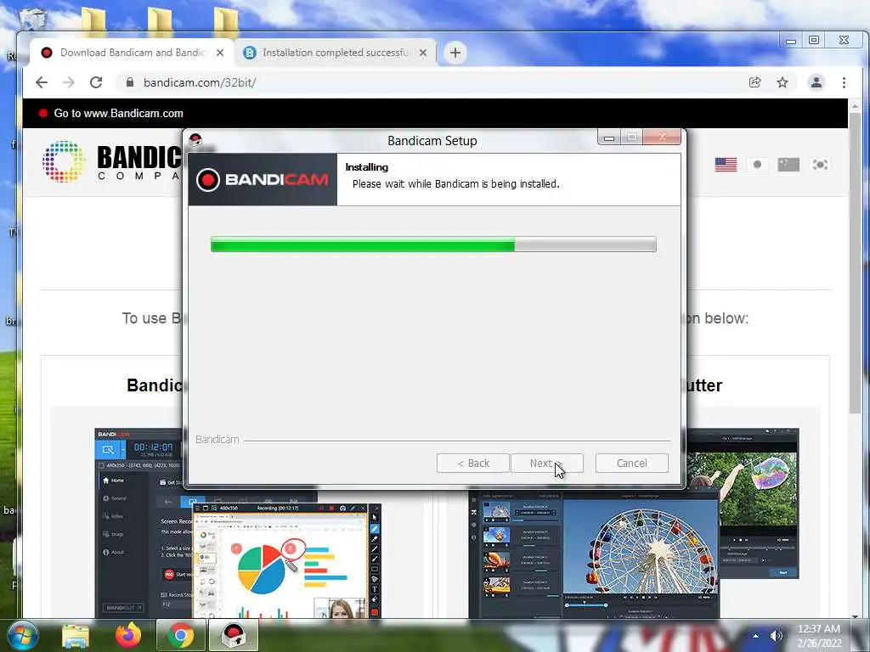Click the address bar URL bandicam.com/32bit/
This screenshot has width=870, height=652.
(x=199, y=82)
